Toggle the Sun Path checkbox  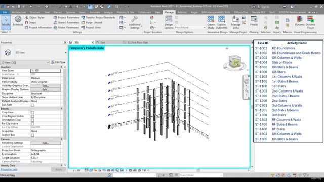[32, 105]
